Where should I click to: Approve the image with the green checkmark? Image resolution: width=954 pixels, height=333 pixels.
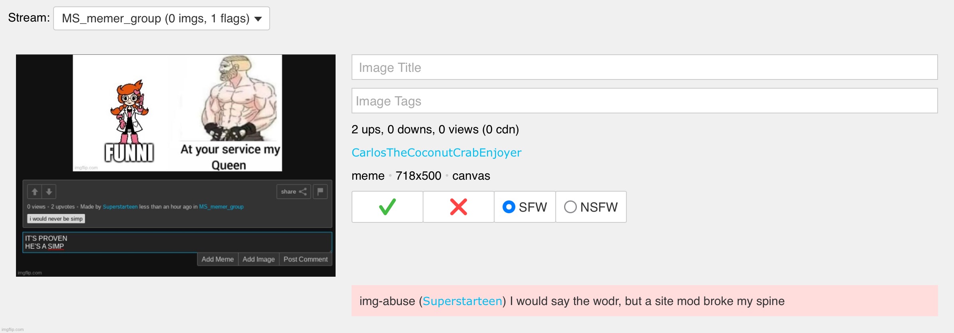click(387, 207)
